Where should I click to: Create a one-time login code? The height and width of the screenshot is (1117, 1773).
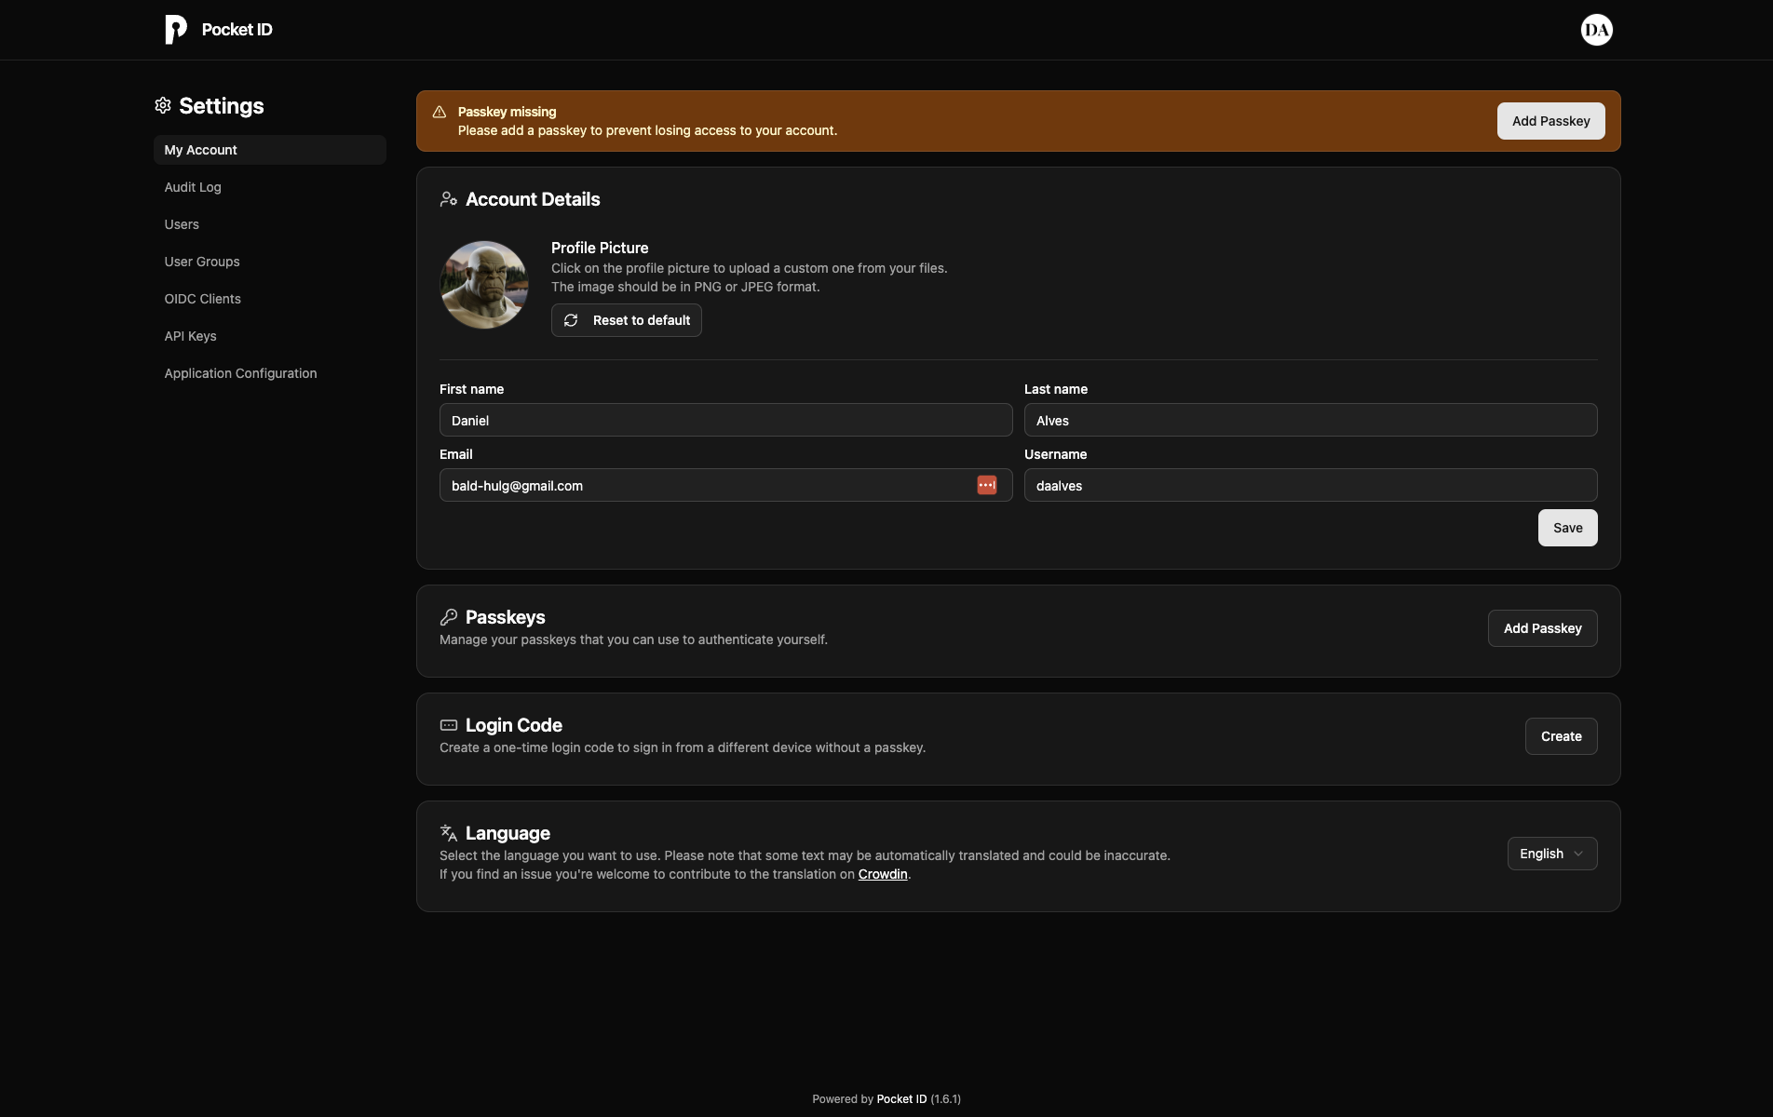point(1562,736)
